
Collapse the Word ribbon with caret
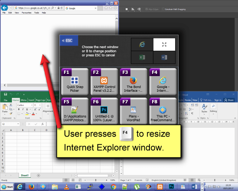235,118
